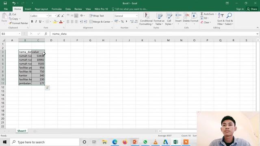The width and height of the screenshot is (260, 146).
Task: Toggle Italic formatting
Action: pos(36,21)
